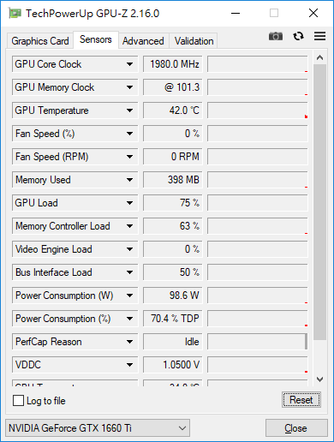334x442 pixels.
Task: Click the scrollbar up arrow
Action: pyautogui.click(x=319, y=57)
